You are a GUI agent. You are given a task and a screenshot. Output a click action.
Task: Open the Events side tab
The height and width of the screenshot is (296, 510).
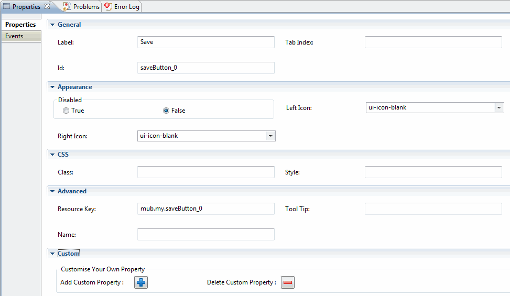21,36
